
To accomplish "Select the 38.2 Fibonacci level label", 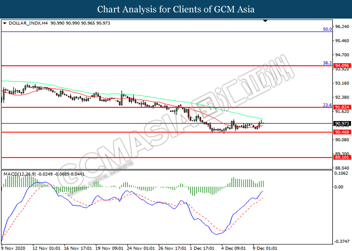I will (x=327, y=63).
